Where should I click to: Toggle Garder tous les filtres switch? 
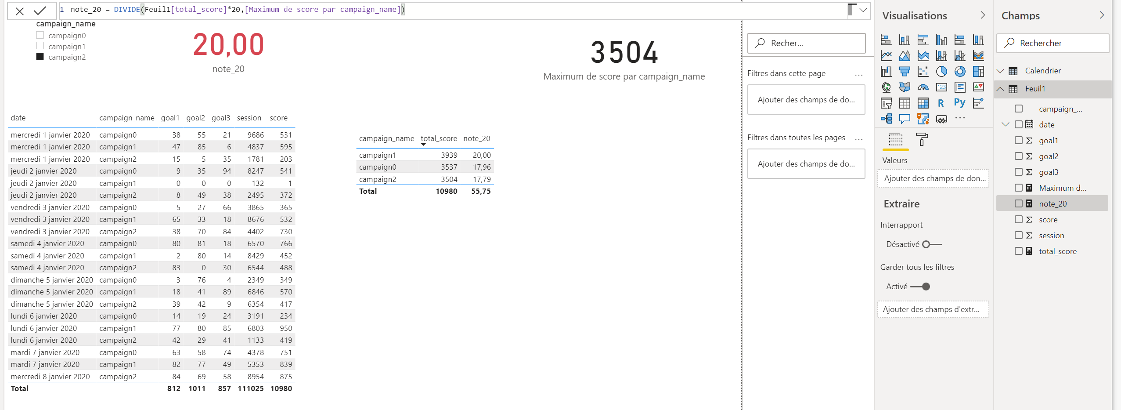920,287
